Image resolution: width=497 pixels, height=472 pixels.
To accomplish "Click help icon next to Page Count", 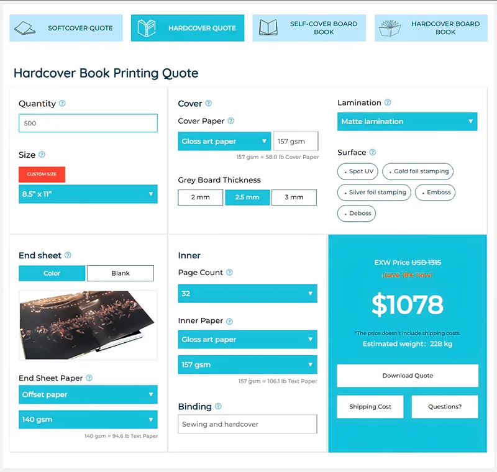I will 230,273.
